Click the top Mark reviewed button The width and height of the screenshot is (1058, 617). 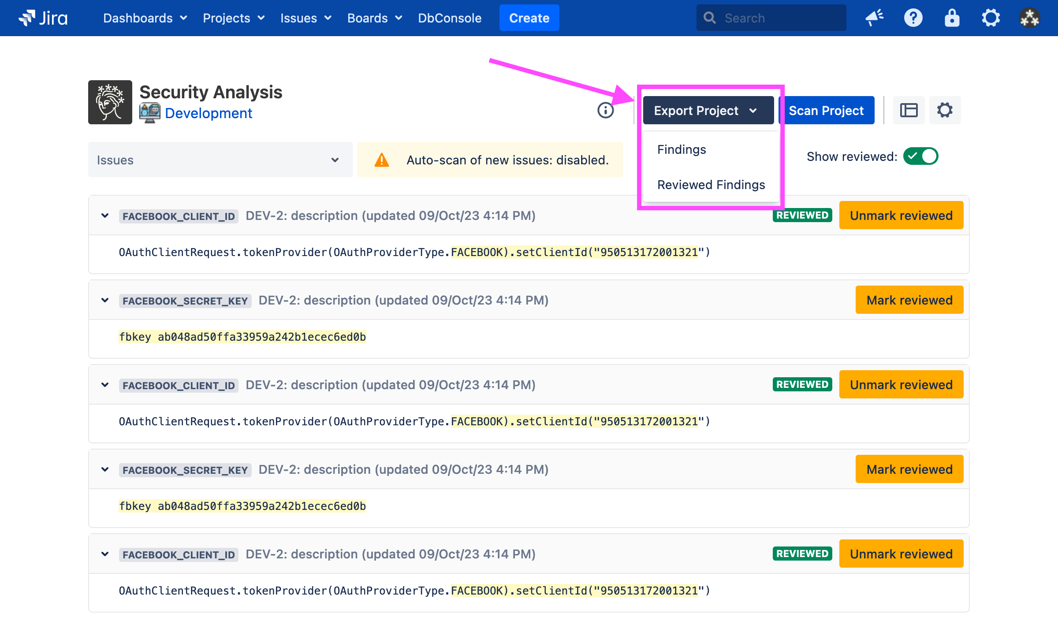tap(909, 300)
